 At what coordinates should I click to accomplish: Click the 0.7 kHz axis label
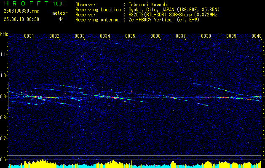coord(3,139)
